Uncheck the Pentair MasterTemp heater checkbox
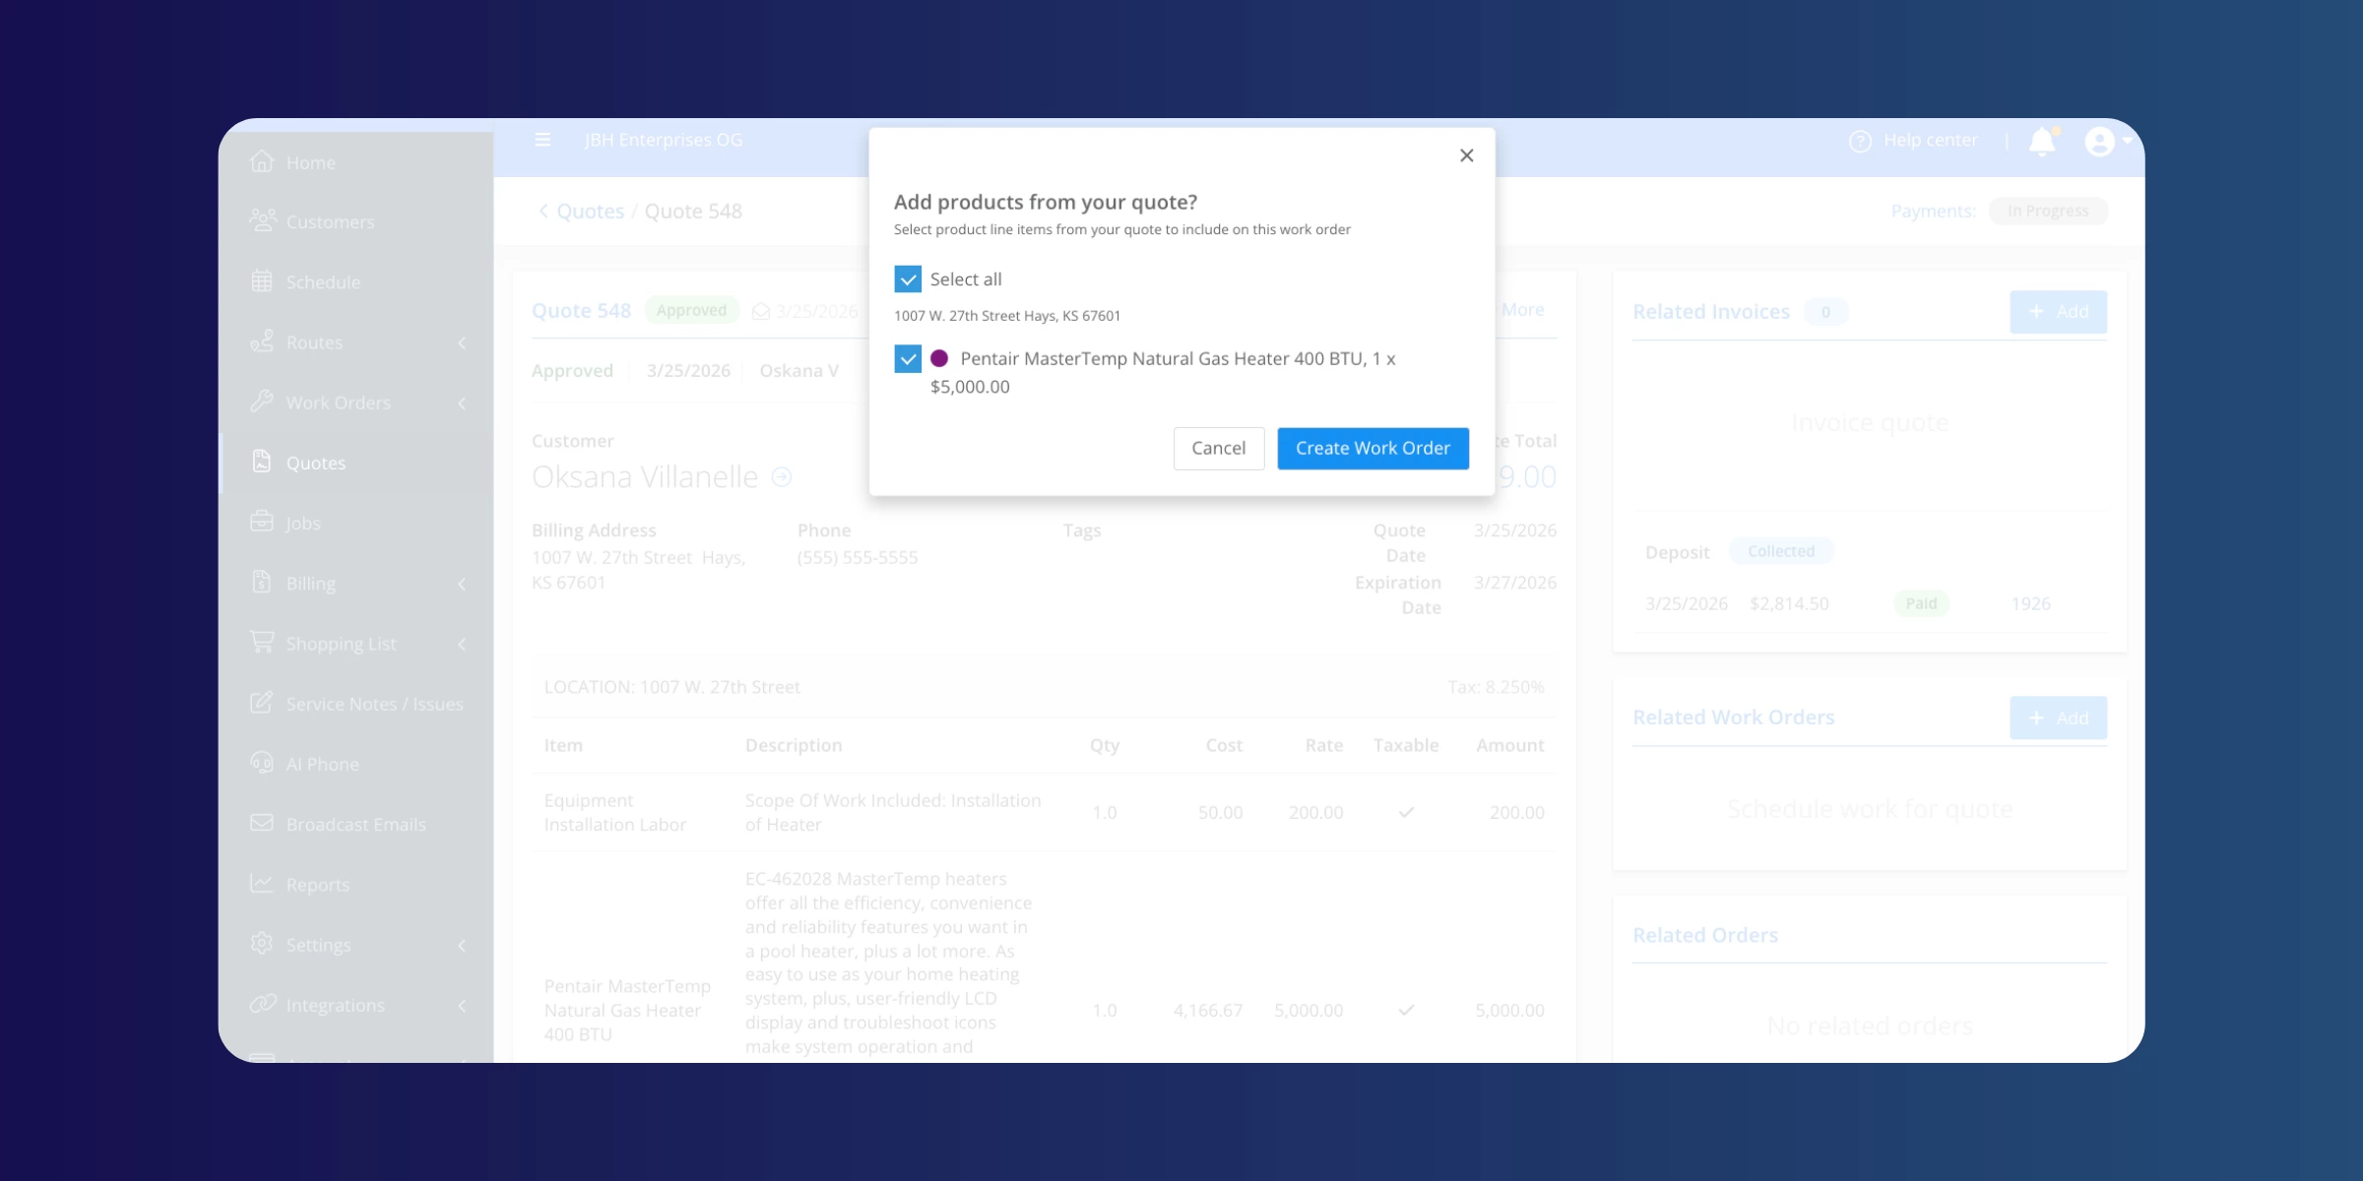 point(908,359)
